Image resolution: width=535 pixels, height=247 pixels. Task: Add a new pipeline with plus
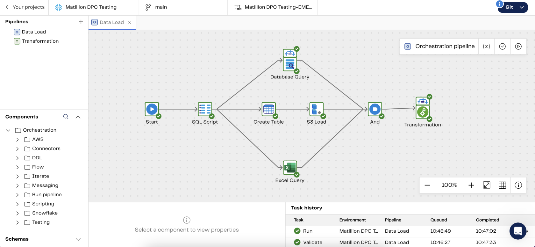tap(81, 22)
